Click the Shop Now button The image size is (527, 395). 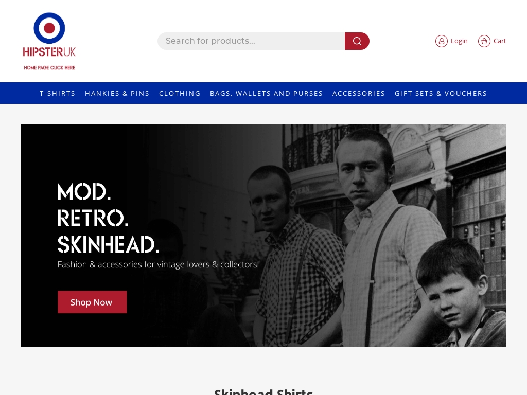point(92,302)
